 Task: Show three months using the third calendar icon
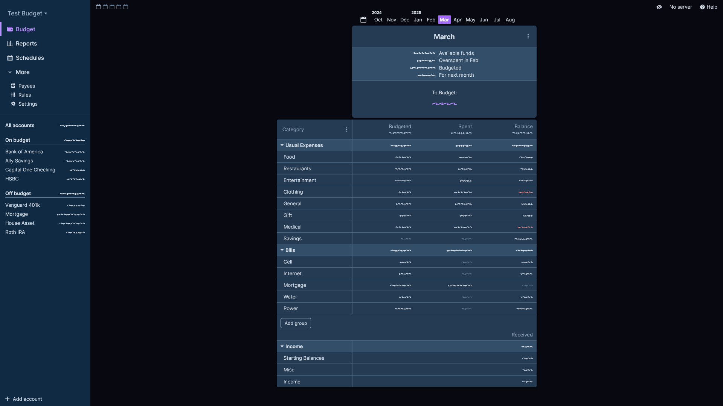112,7
